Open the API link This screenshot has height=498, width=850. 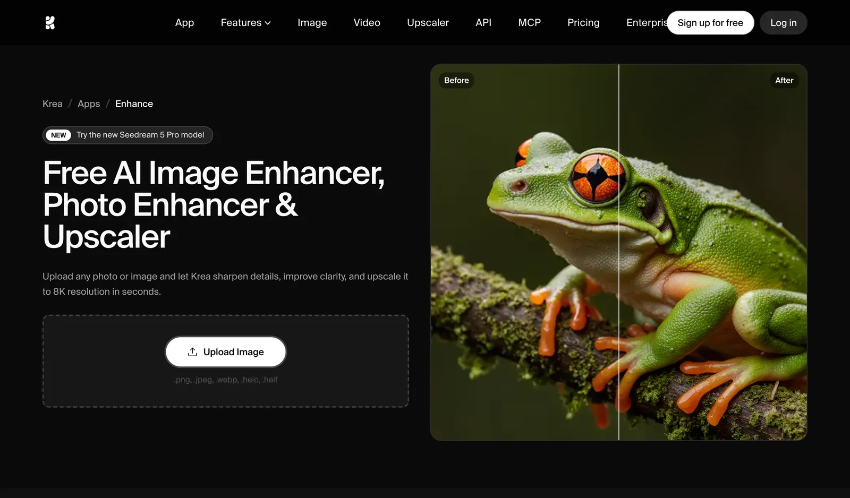pyautogui.click(x=483, y=23)
